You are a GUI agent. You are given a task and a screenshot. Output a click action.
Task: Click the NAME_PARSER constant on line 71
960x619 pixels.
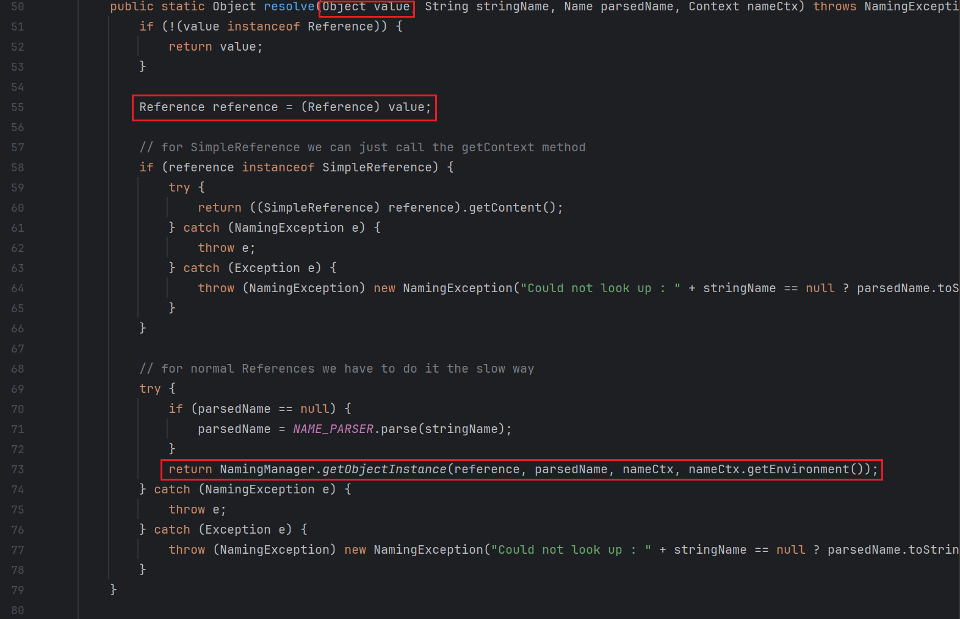tap(333, 429)
